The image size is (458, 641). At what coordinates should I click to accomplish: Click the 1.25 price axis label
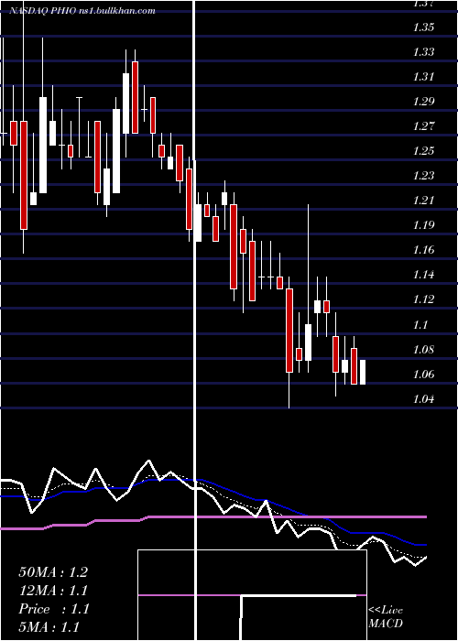pos(423,151)
